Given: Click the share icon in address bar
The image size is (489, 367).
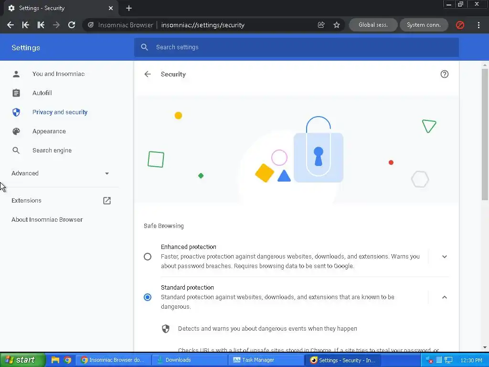Looking at the screenshot, I should [321, 25].
